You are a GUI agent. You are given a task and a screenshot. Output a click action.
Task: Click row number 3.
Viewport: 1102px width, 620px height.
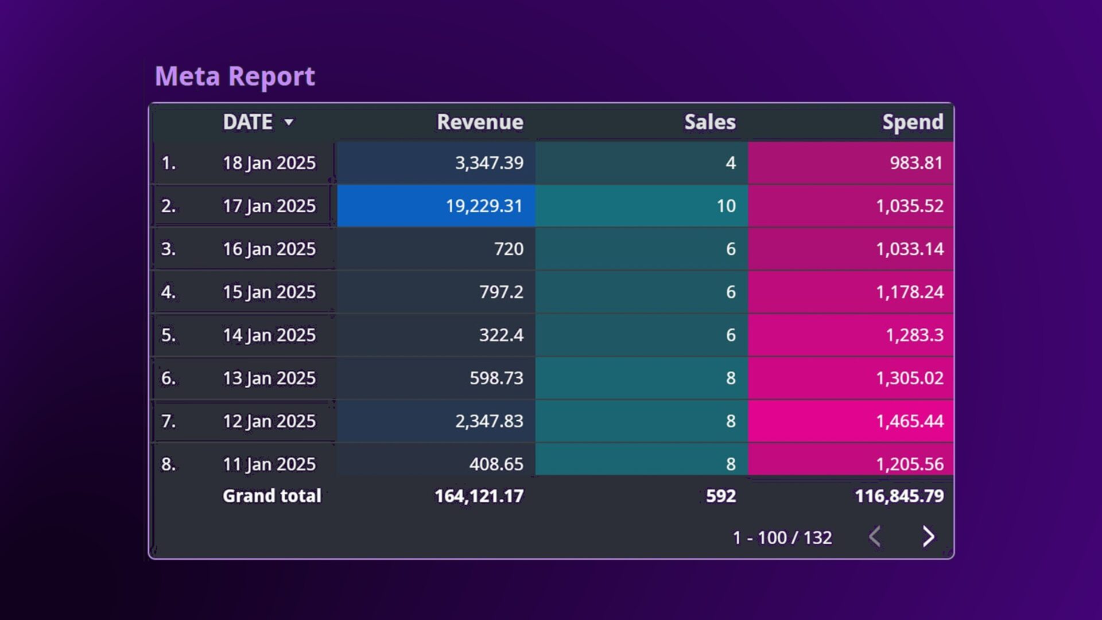coord(168,249)
